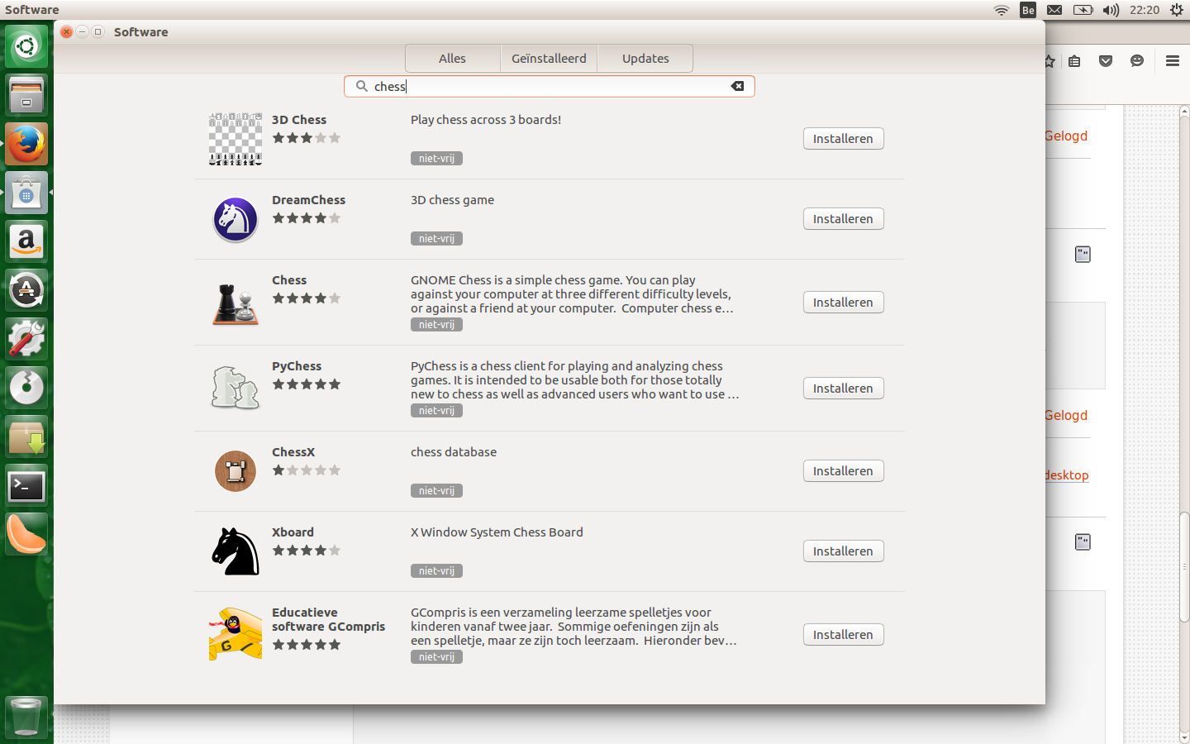Install ChessX using Installeren
This screenshot has height=744, width=1190.
point(843,471)
